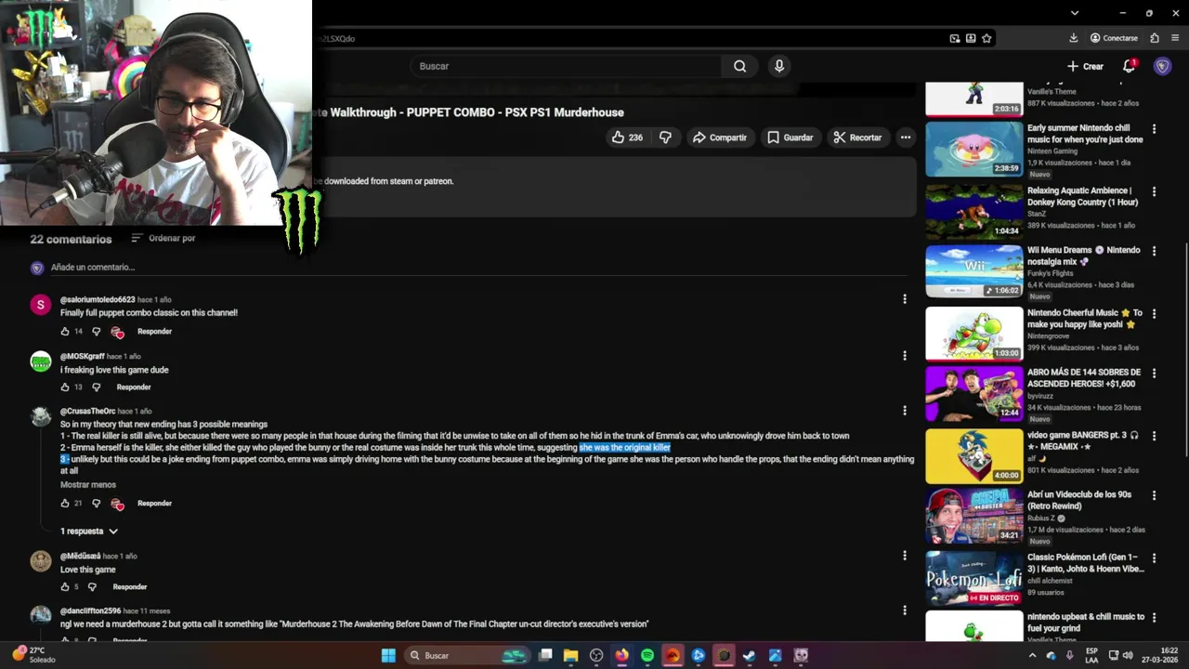This screenshot has width=1189, height=669.
Task: Click Conectarse in Firefox toolbar
Action: 1114,38
